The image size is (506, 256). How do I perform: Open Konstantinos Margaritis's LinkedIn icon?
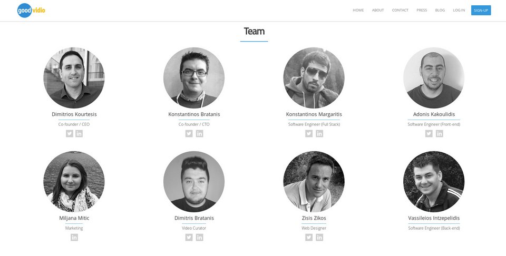pyautogui.click(x=319, y=133)
